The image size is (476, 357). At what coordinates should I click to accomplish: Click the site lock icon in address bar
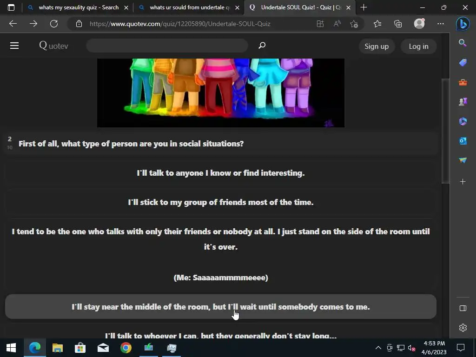[79, 24]
